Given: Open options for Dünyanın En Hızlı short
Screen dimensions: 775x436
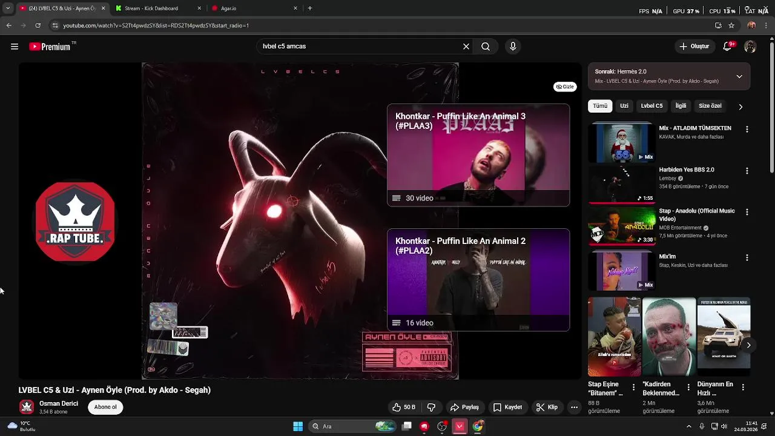Looking at the screenshot, I should (x=743, y=387).
